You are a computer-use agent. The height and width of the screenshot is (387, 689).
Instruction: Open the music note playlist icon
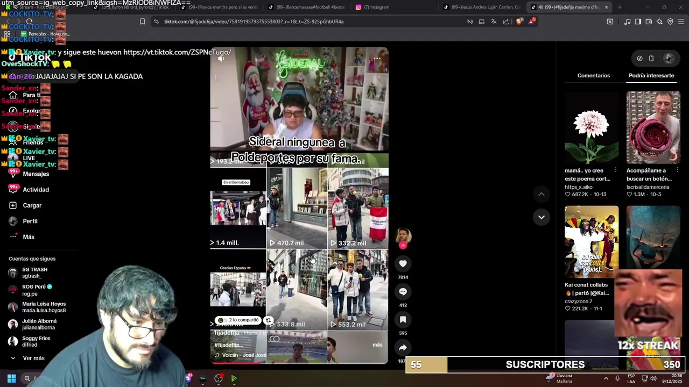(x=627, y=21)
